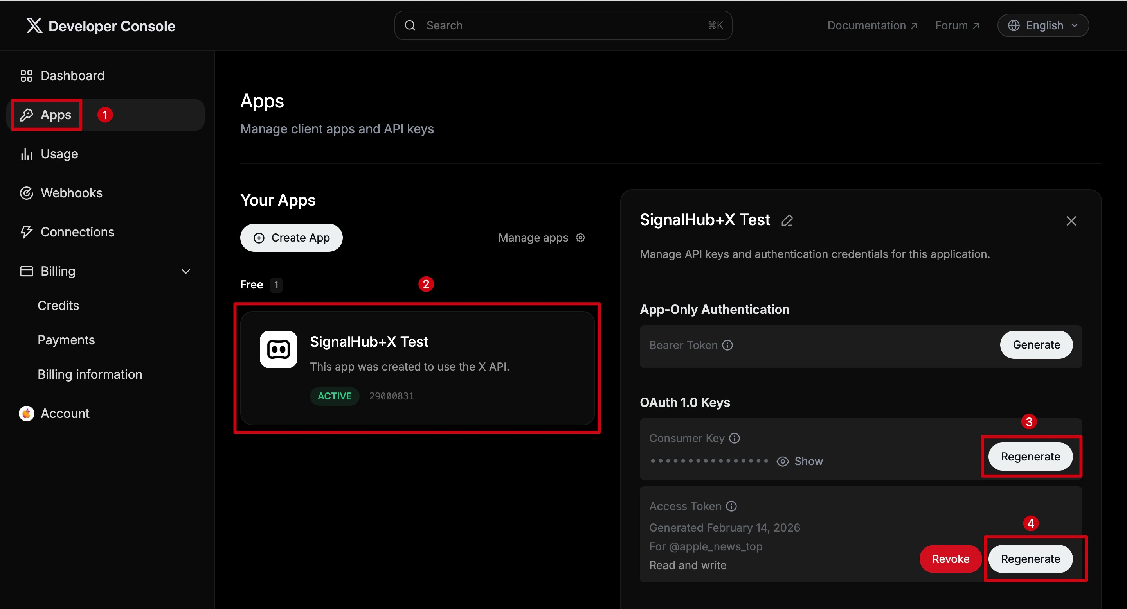Image resolution: width=1127 pixels, height=609 pixels.
Task: Collapse the Billing section chevron
Action: 186,271
